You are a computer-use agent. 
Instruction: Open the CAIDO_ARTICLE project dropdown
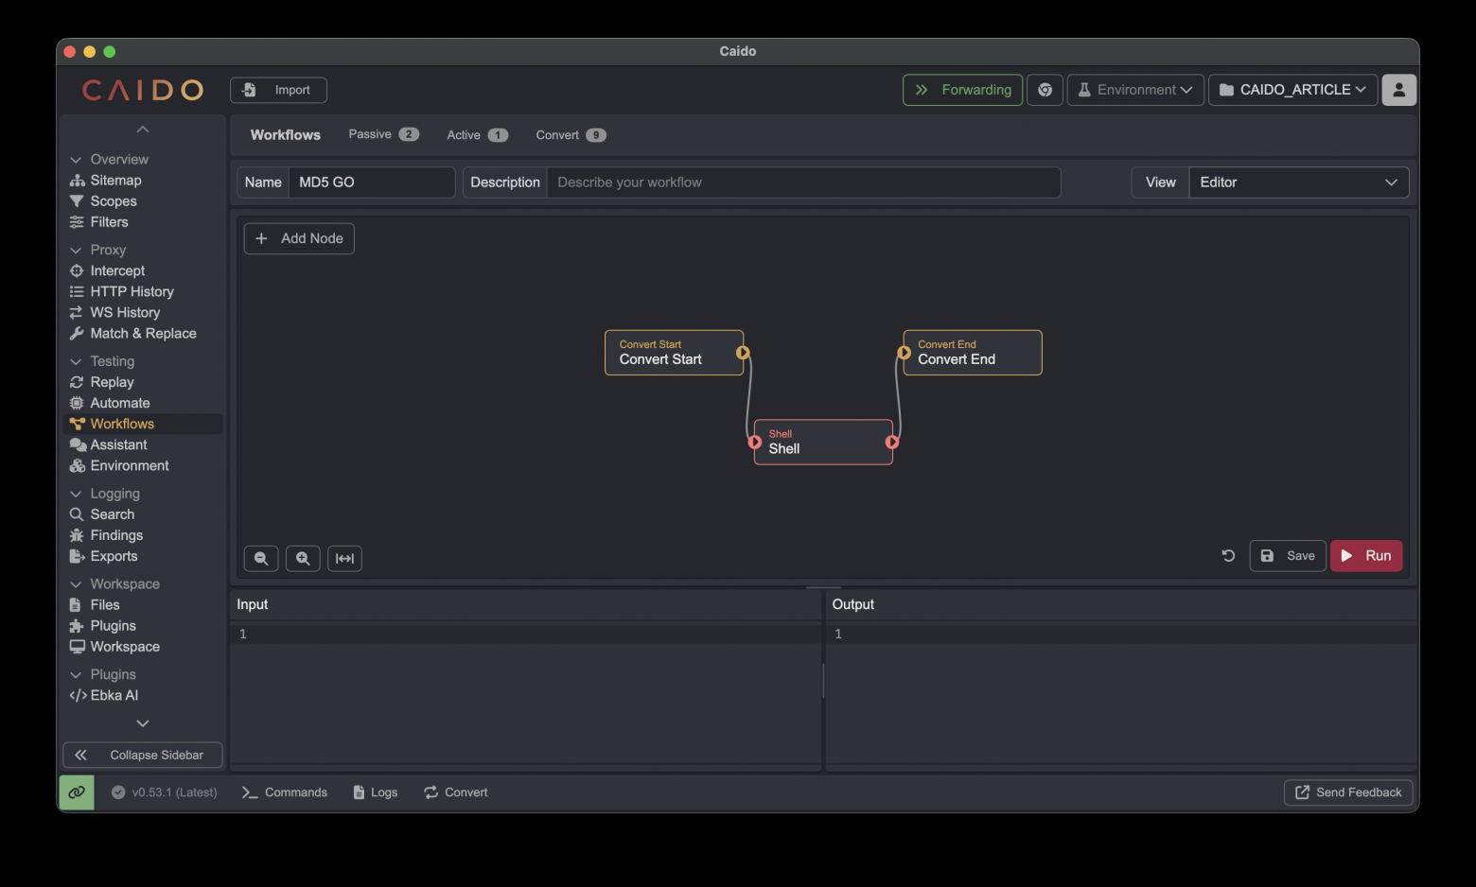tap(1292, 89)
